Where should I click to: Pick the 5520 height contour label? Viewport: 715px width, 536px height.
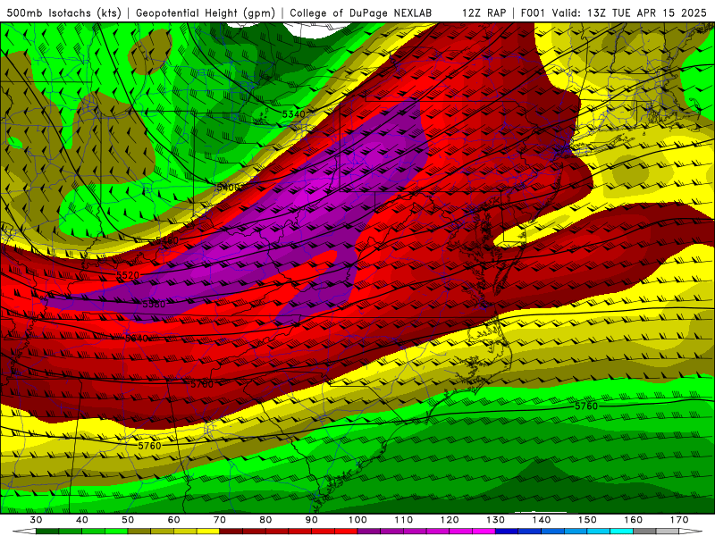coord(128,275)
